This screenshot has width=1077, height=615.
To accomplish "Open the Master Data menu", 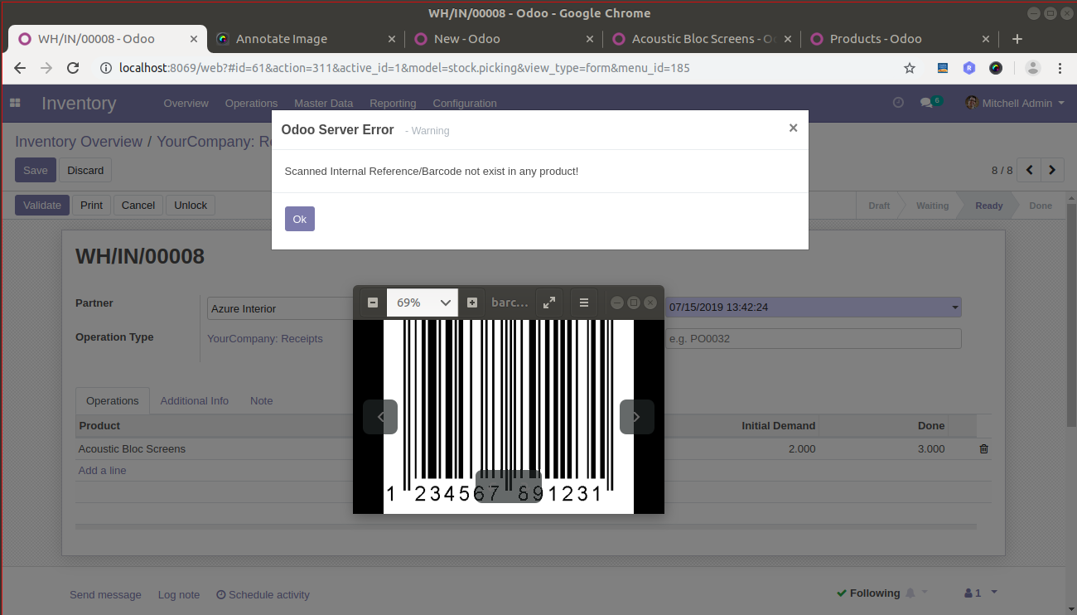I will coord(323,104).
